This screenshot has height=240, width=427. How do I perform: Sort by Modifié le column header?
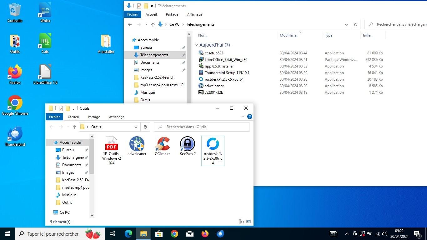click(x=288, y=35)
